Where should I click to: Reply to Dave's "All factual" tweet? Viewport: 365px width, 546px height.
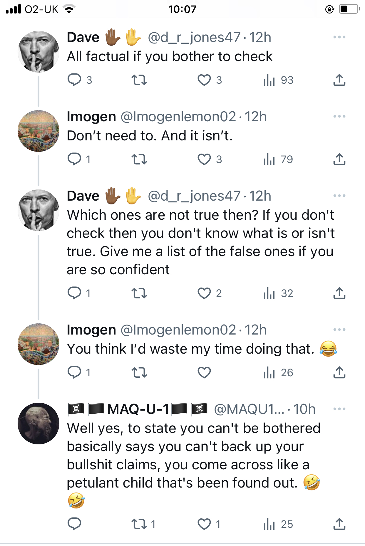[74, 80]
